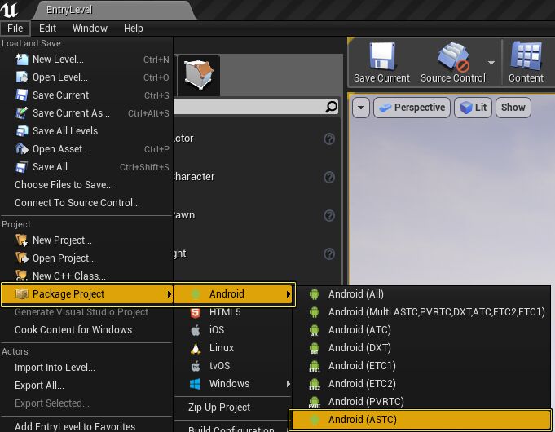This screenshot has width=555, height=432.
Task: Click help icon beside Character row
Action: pos(329,177)
